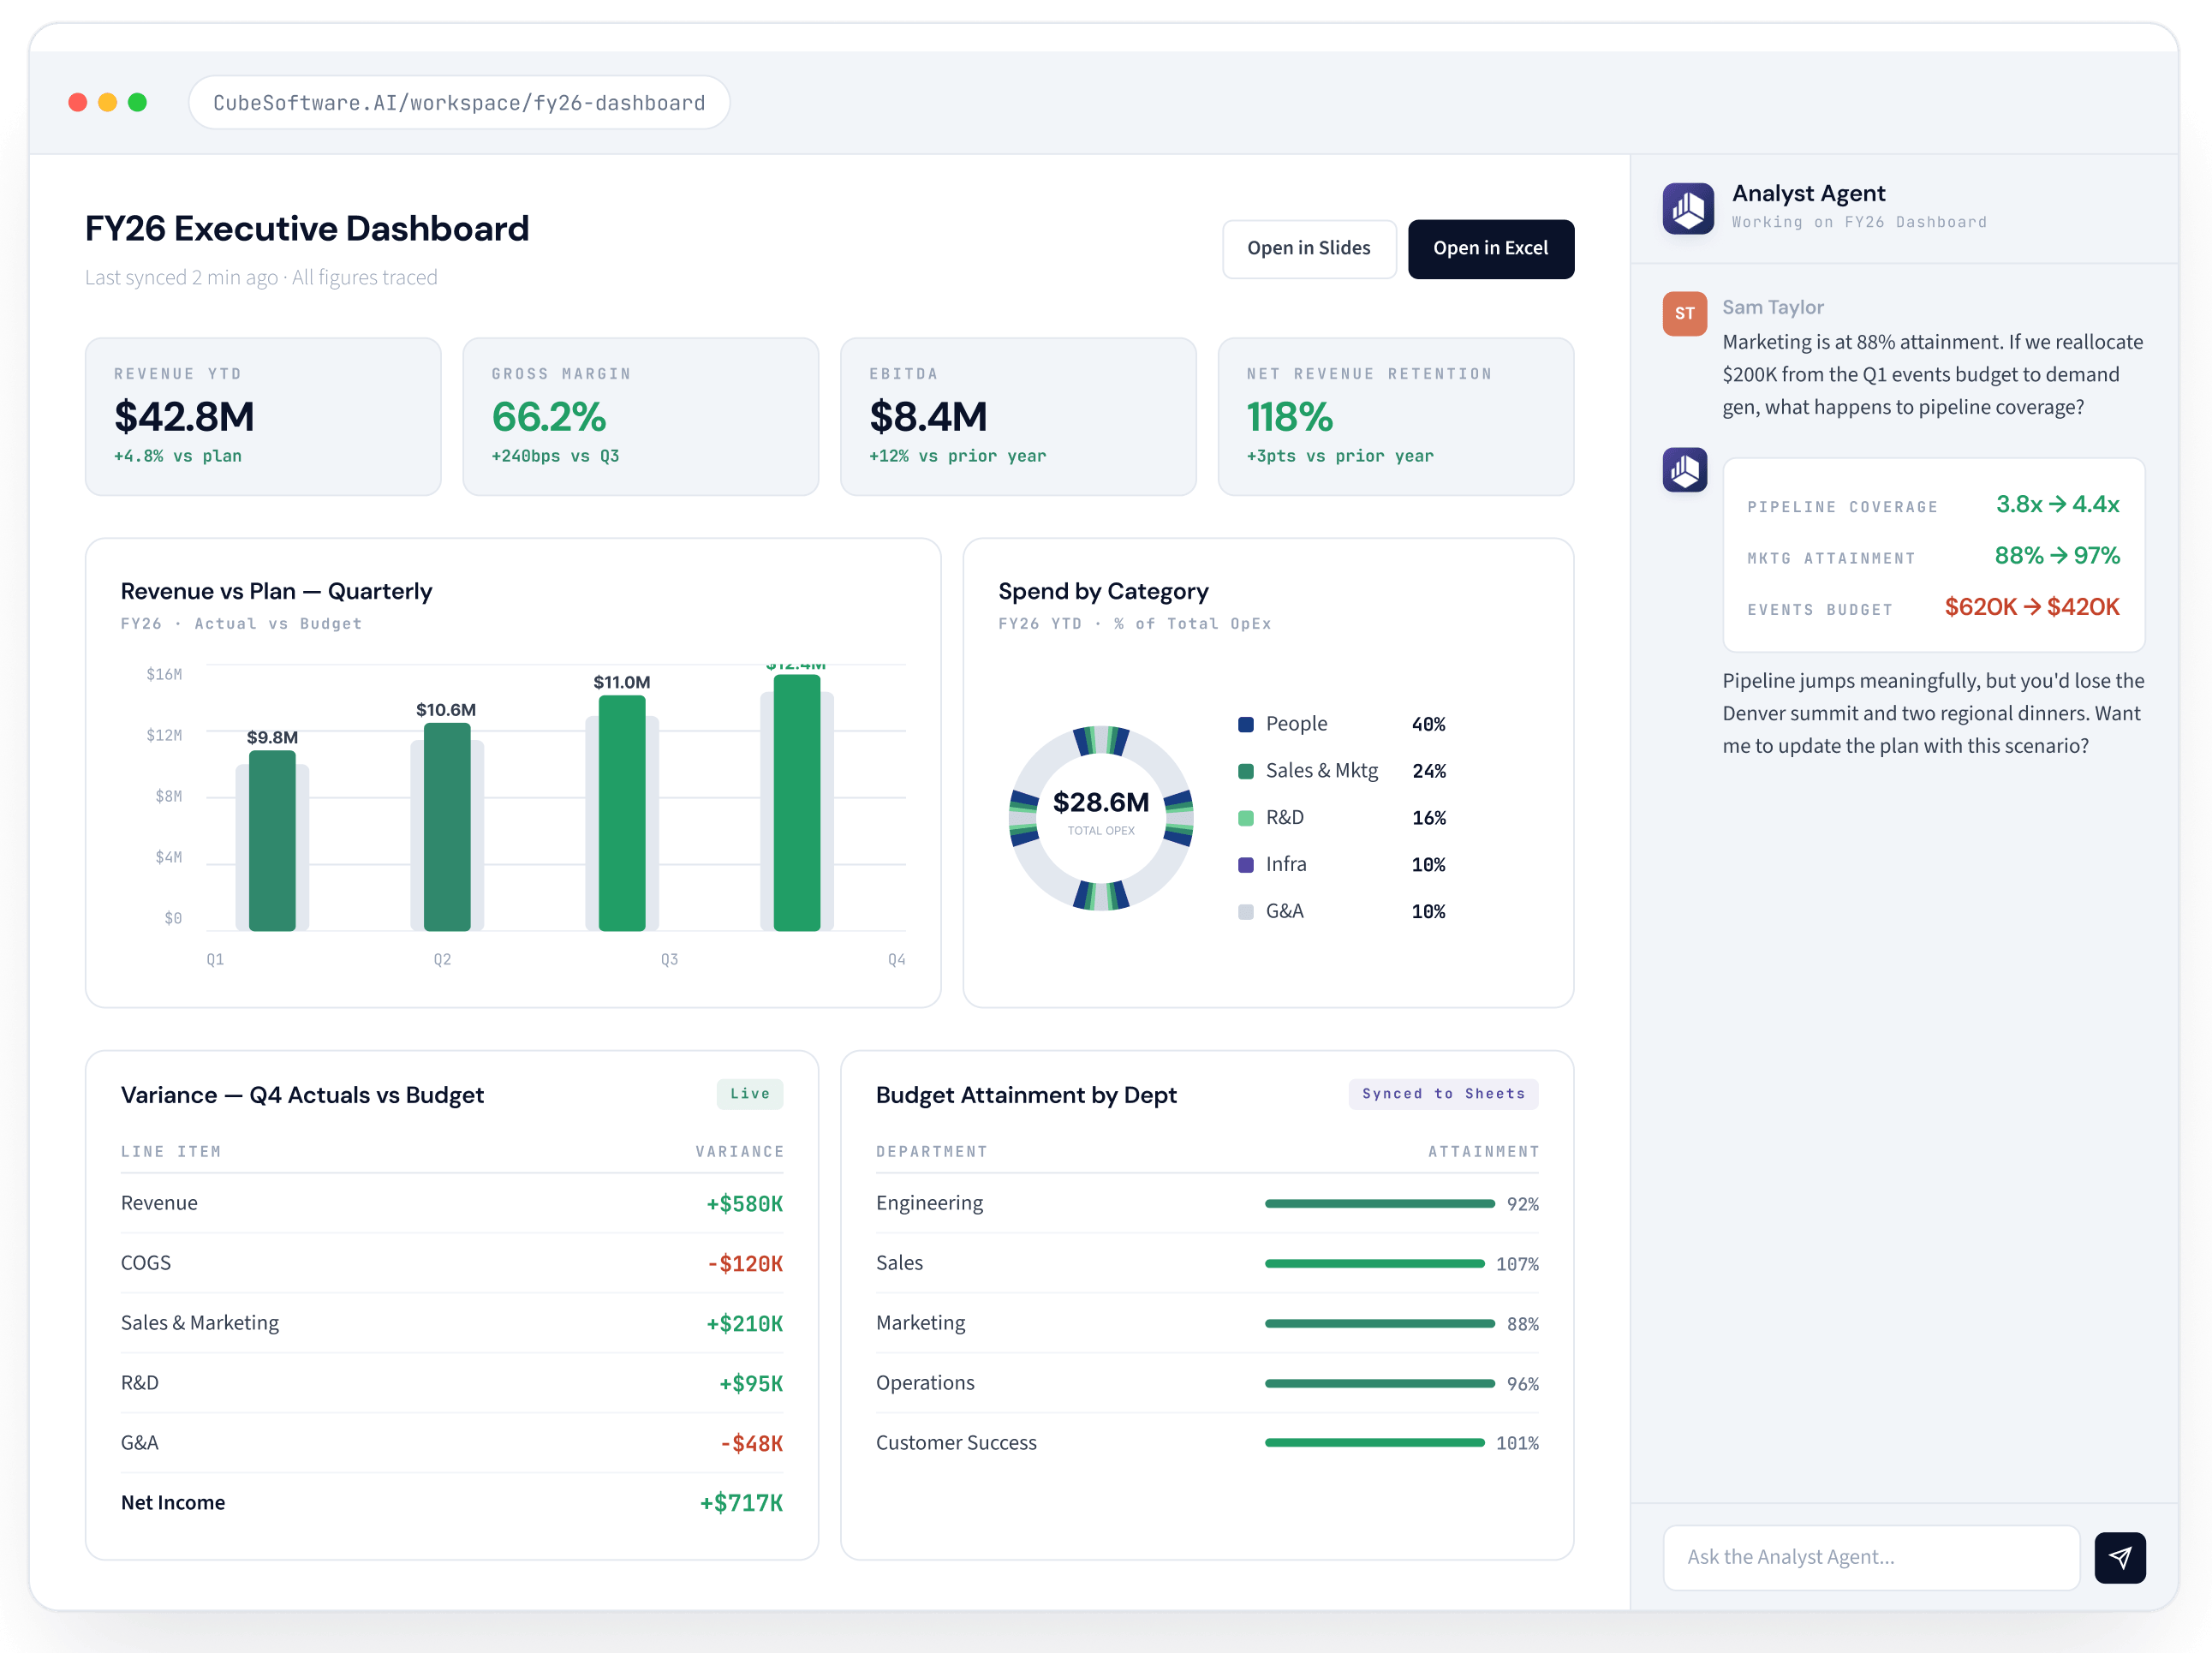Click the Analyst Agent logo in header
2212x1653 pixels.
(x=1687, y=208)
